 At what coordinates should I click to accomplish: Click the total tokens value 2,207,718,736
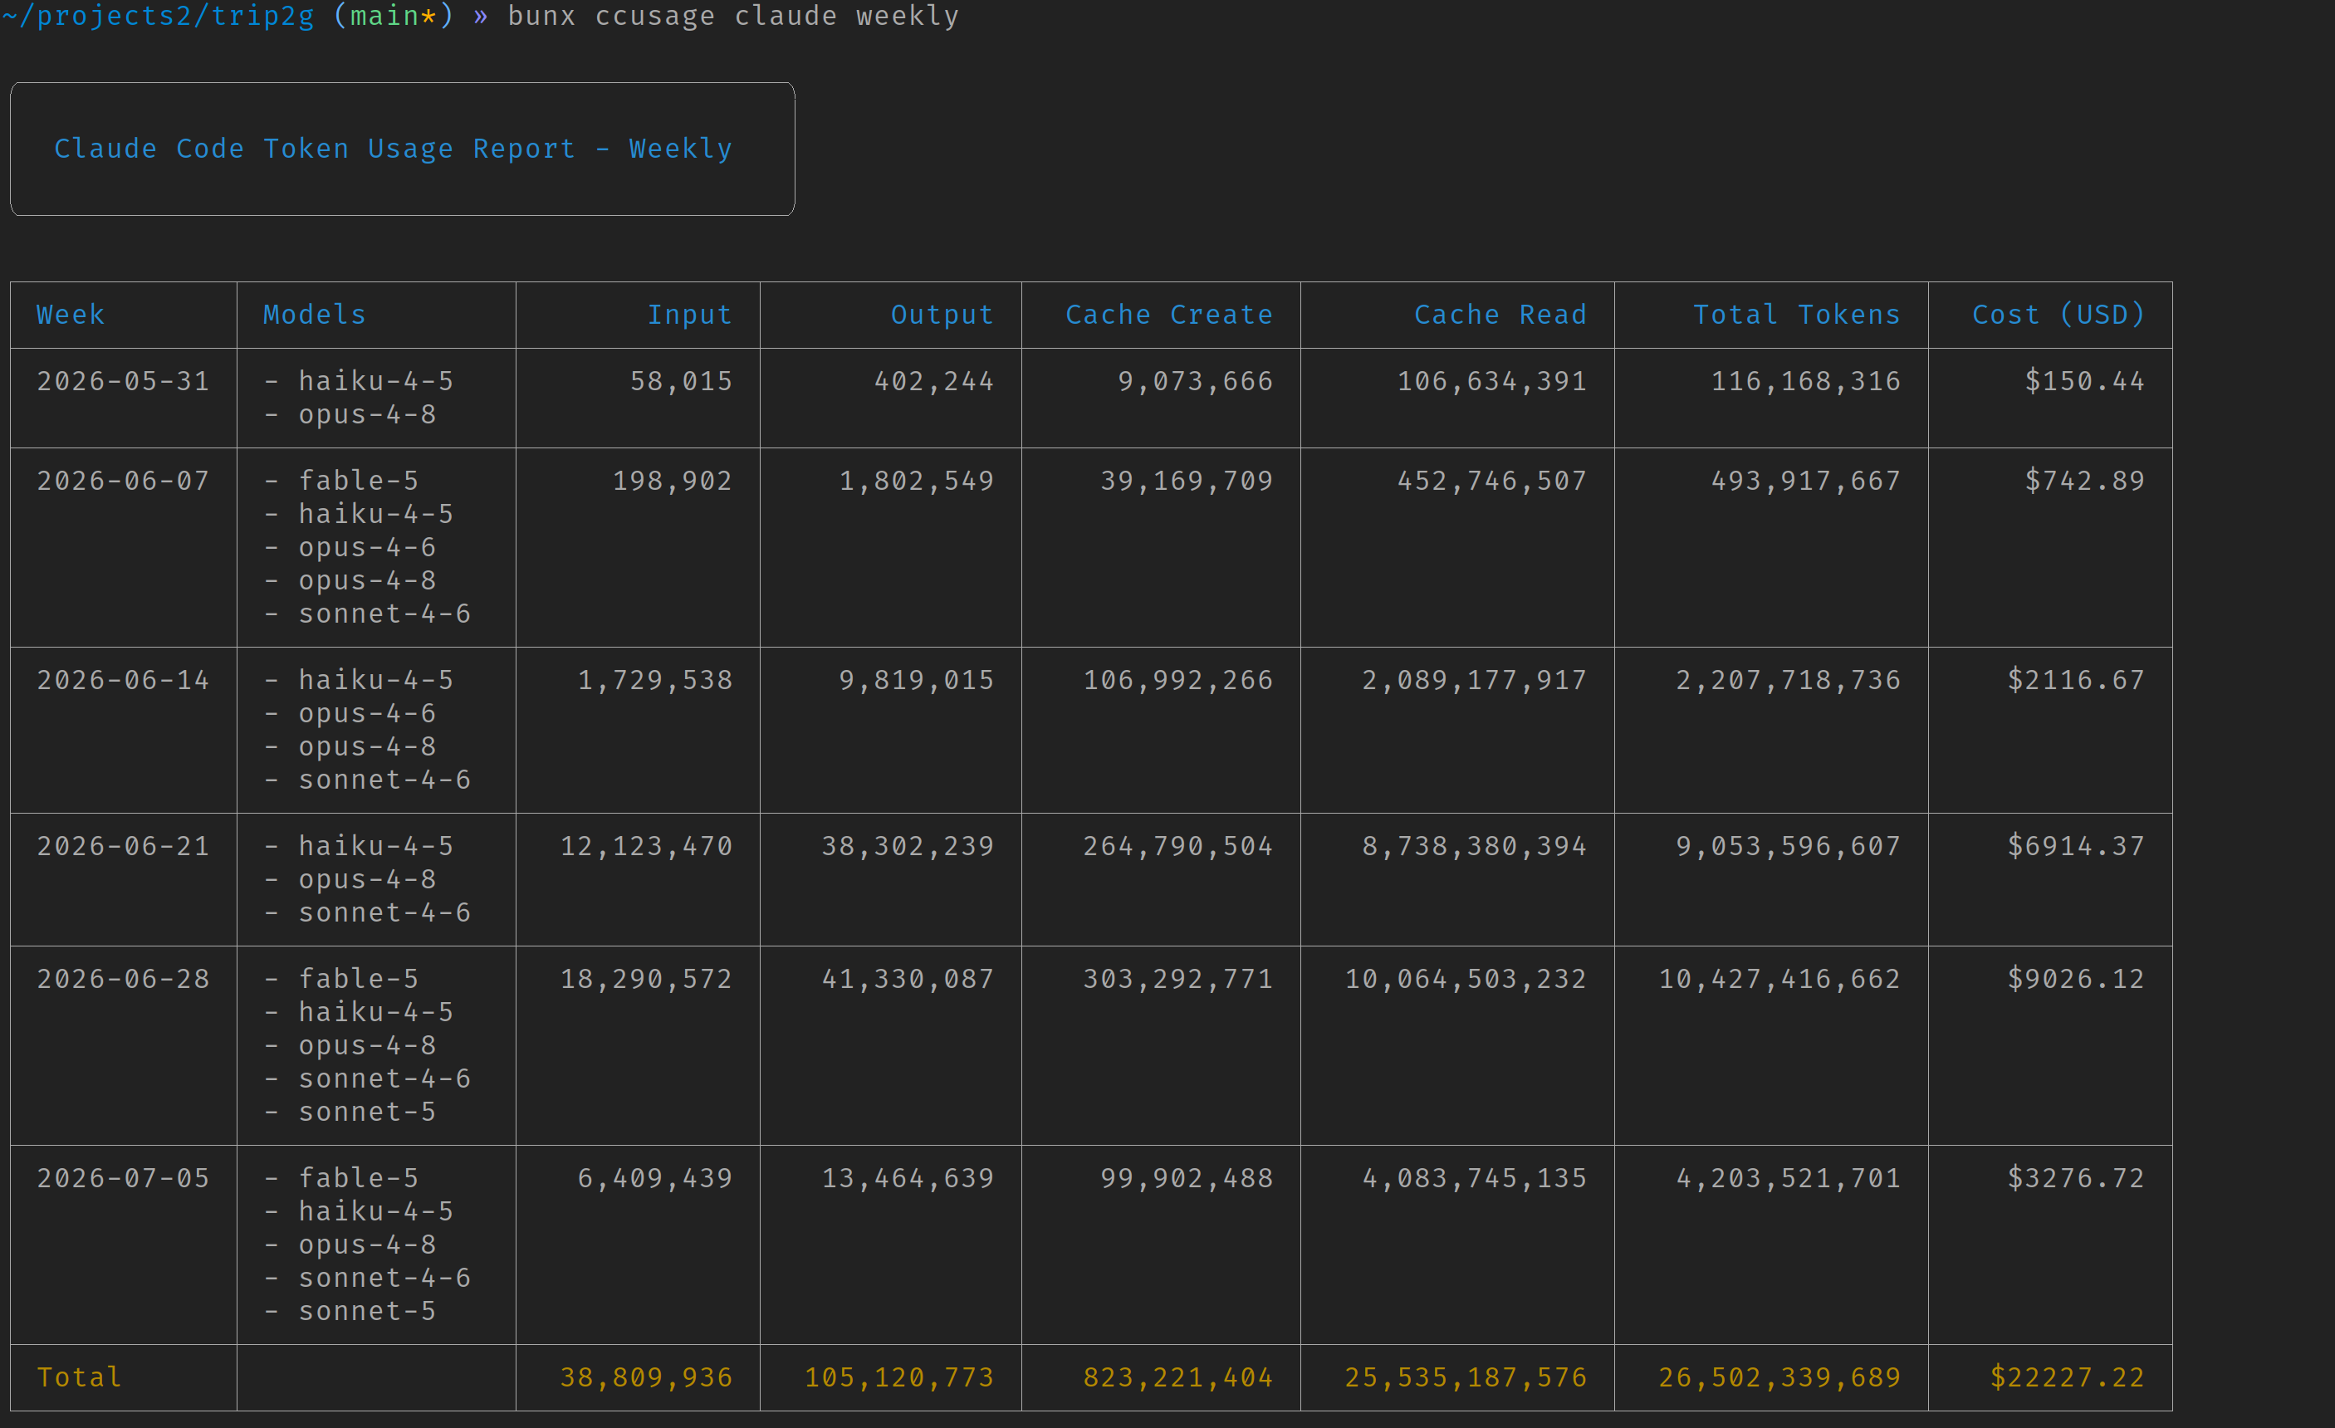point(1789,679)
